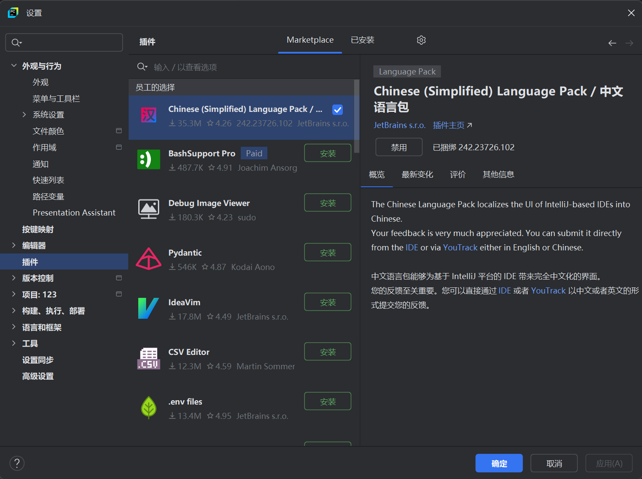Image resolution: width=642 pixels, height=479 pixels.
Task: Expand the 系统设置 tree node
Action: pos(24,115)
